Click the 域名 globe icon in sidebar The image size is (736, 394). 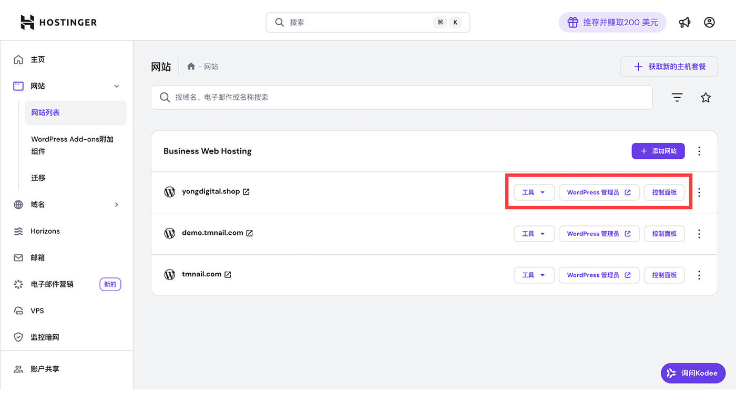tap(18, 204)
